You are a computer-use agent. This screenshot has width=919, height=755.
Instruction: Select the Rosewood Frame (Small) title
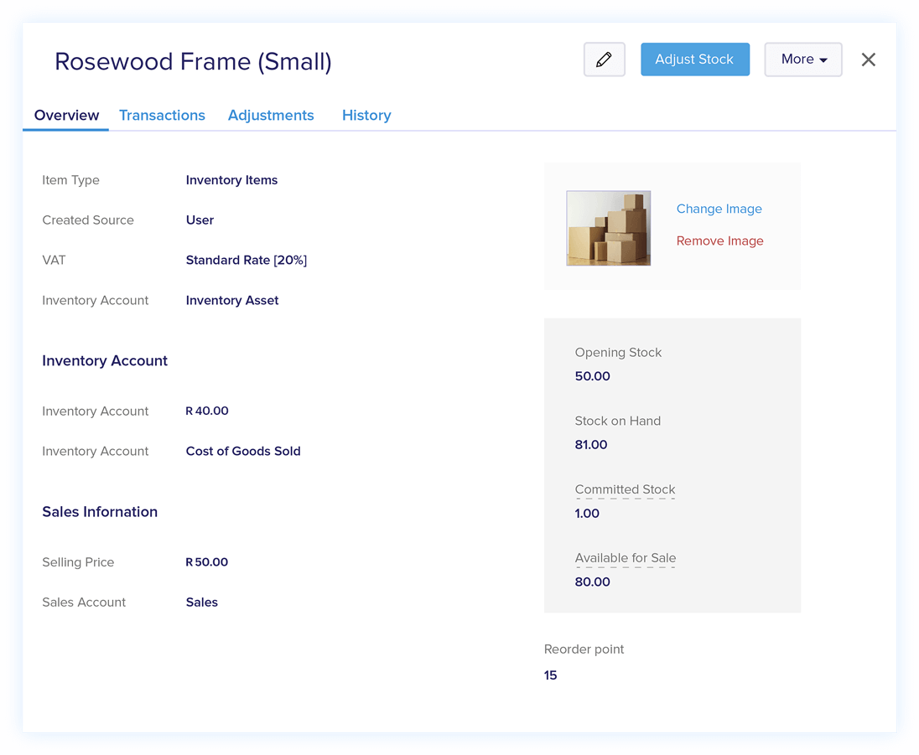pyautogui.click(x=193, y=62)
